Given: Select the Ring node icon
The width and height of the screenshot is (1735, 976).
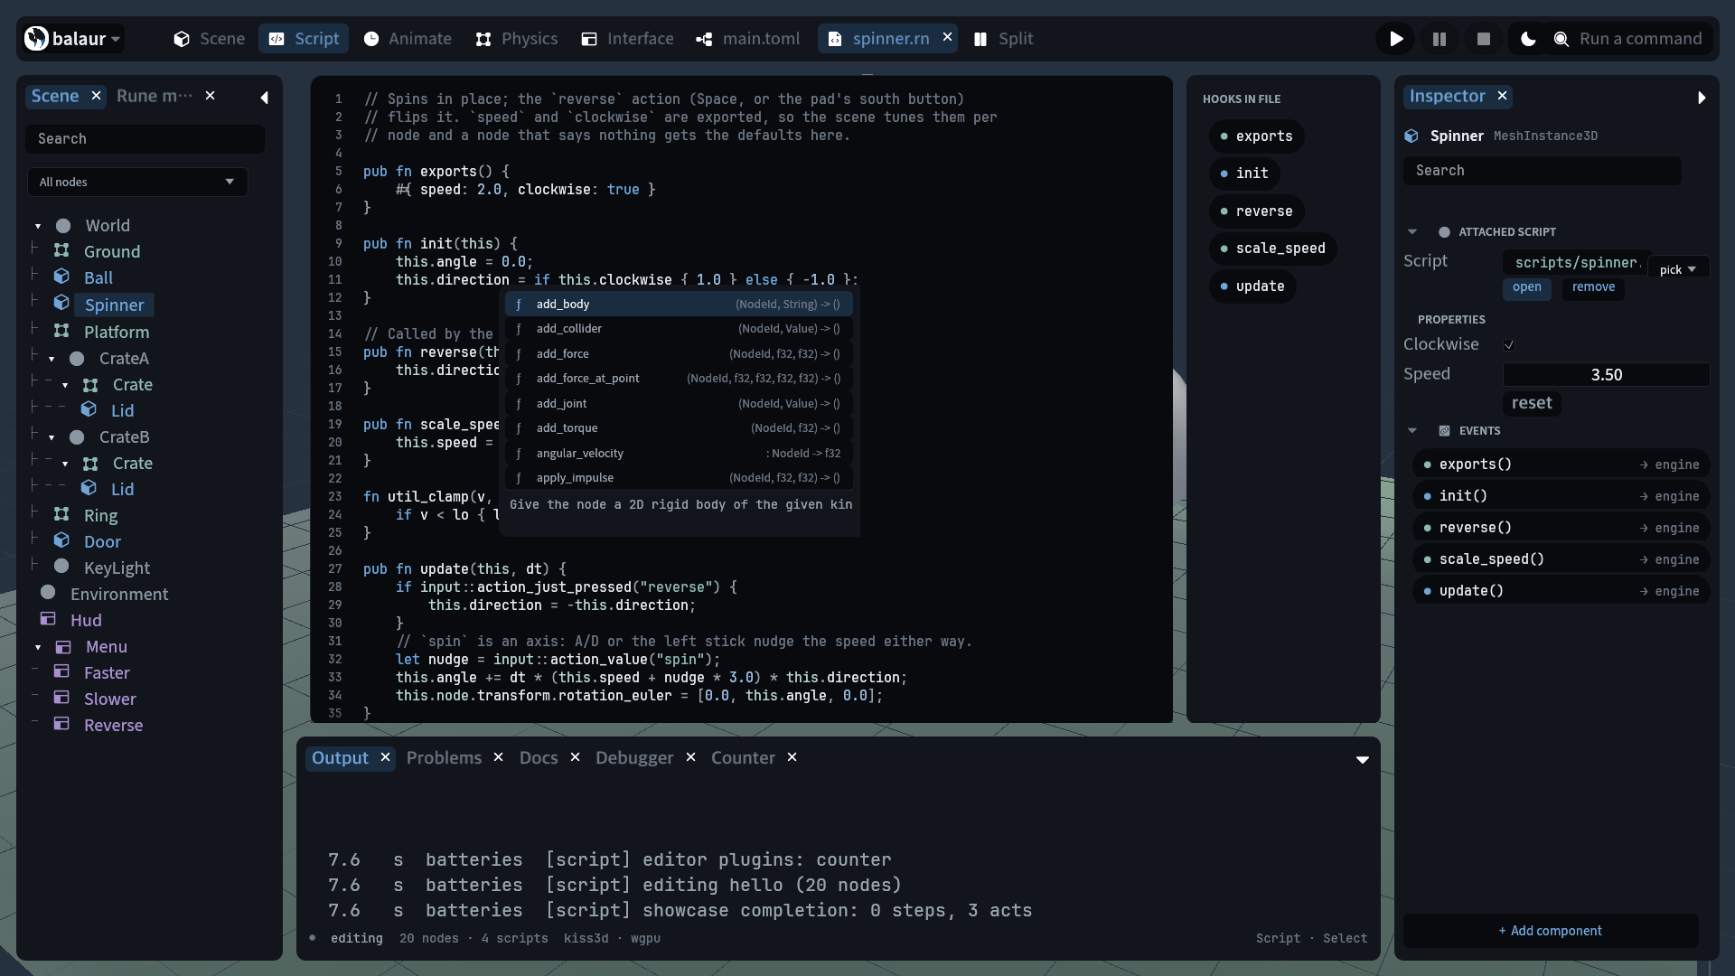Looking at the screenshot, I should click(x=61, y=514).
